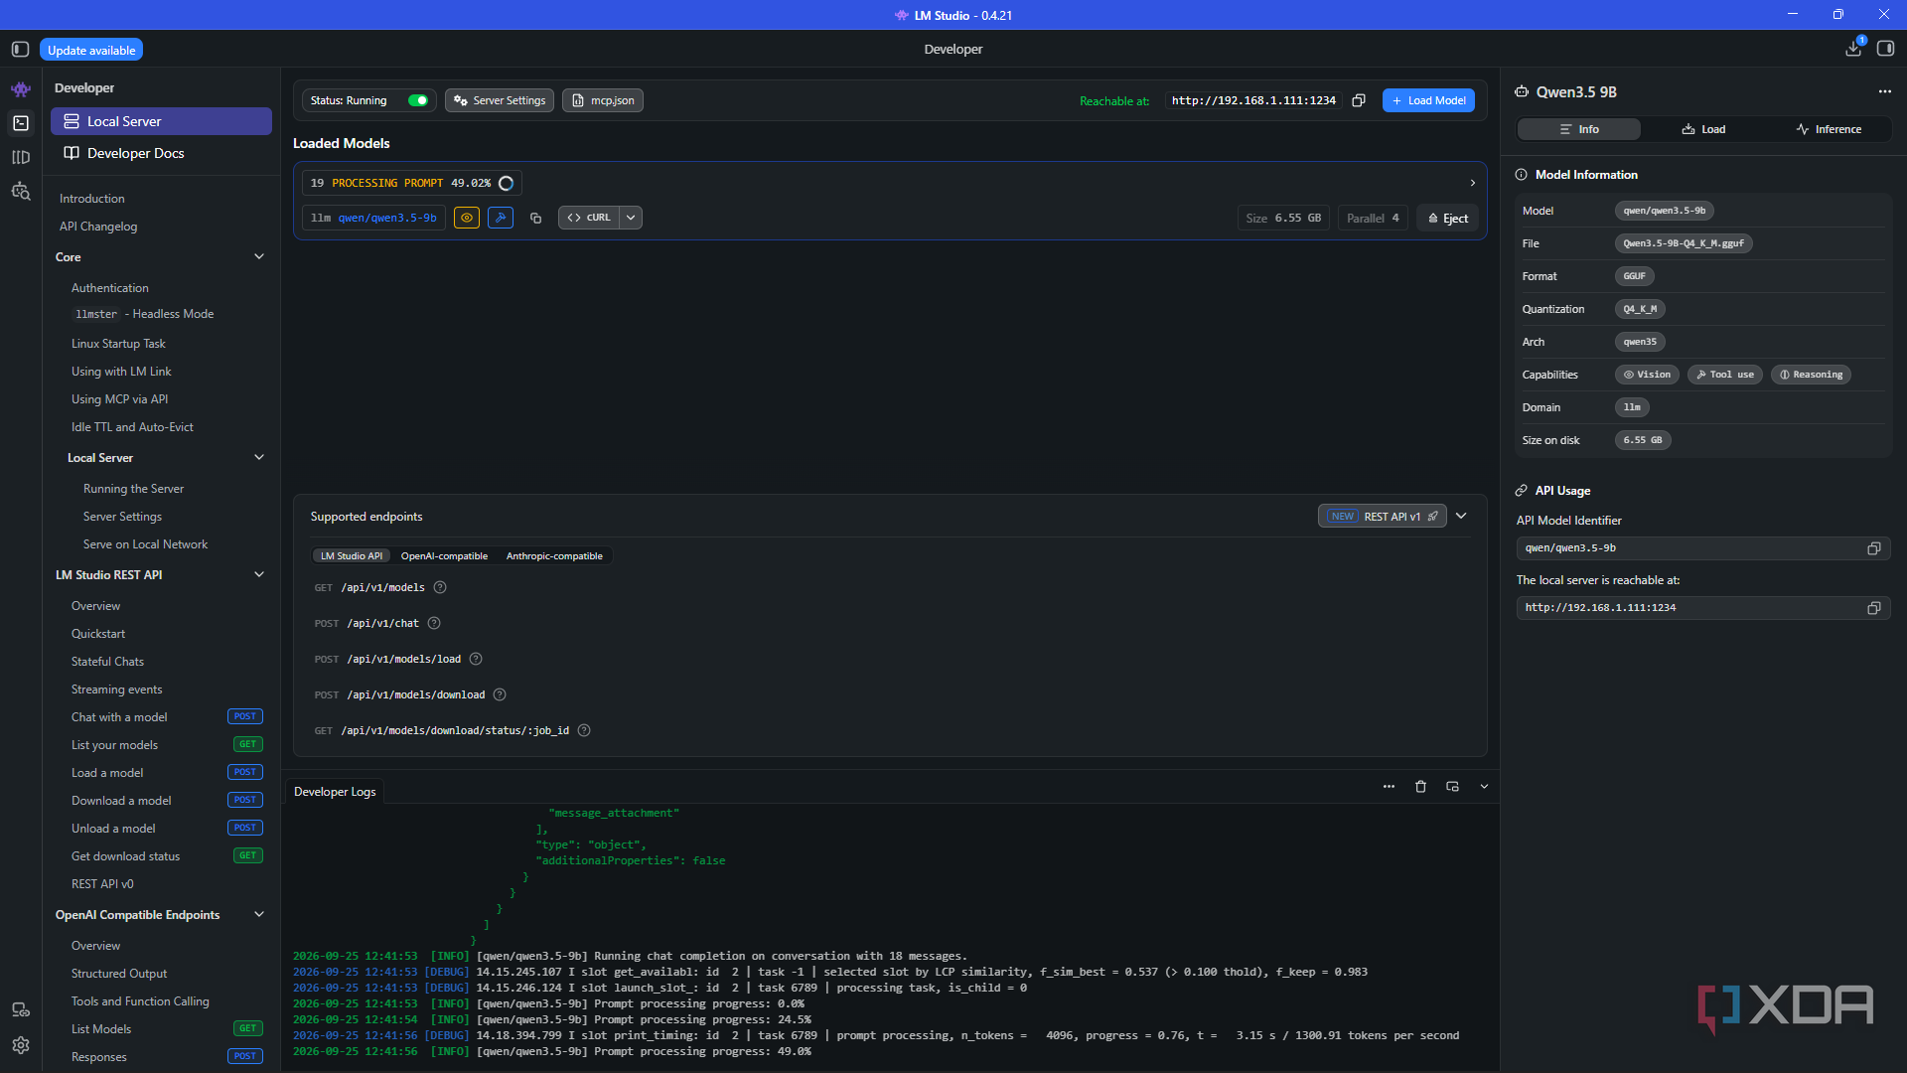
Task: Select the OpenAI-compatible endpoints tab
Action: point(444,556)
